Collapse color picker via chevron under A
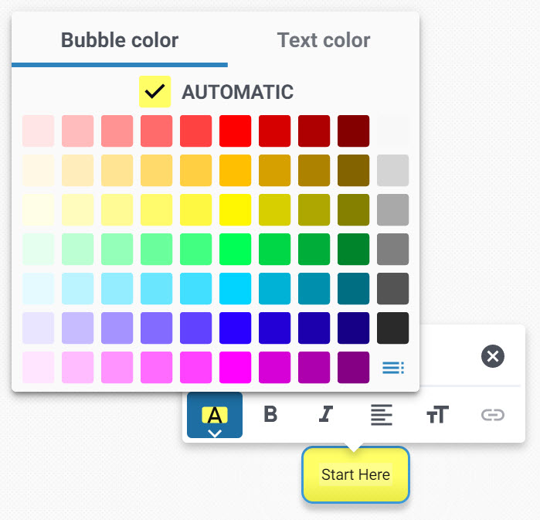 click(215, 433)
